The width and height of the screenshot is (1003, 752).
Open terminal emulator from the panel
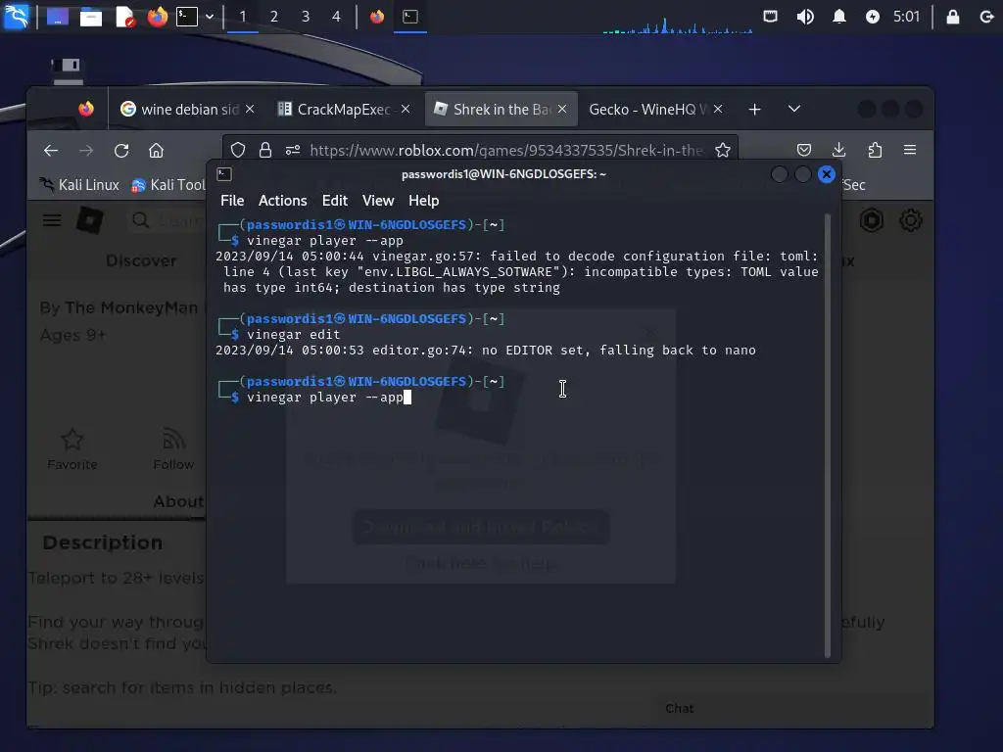click(x=187, y=17)
